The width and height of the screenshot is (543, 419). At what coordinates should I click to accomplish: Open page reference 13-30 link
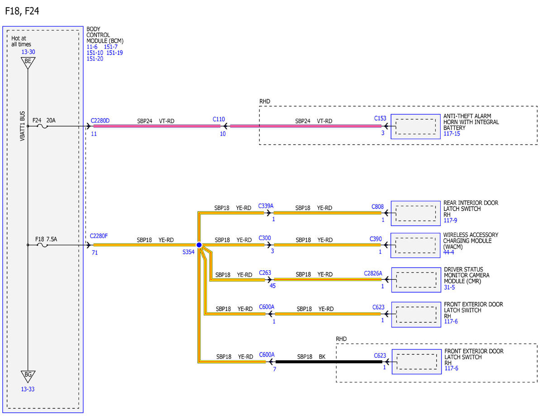[x=28, y=52]
